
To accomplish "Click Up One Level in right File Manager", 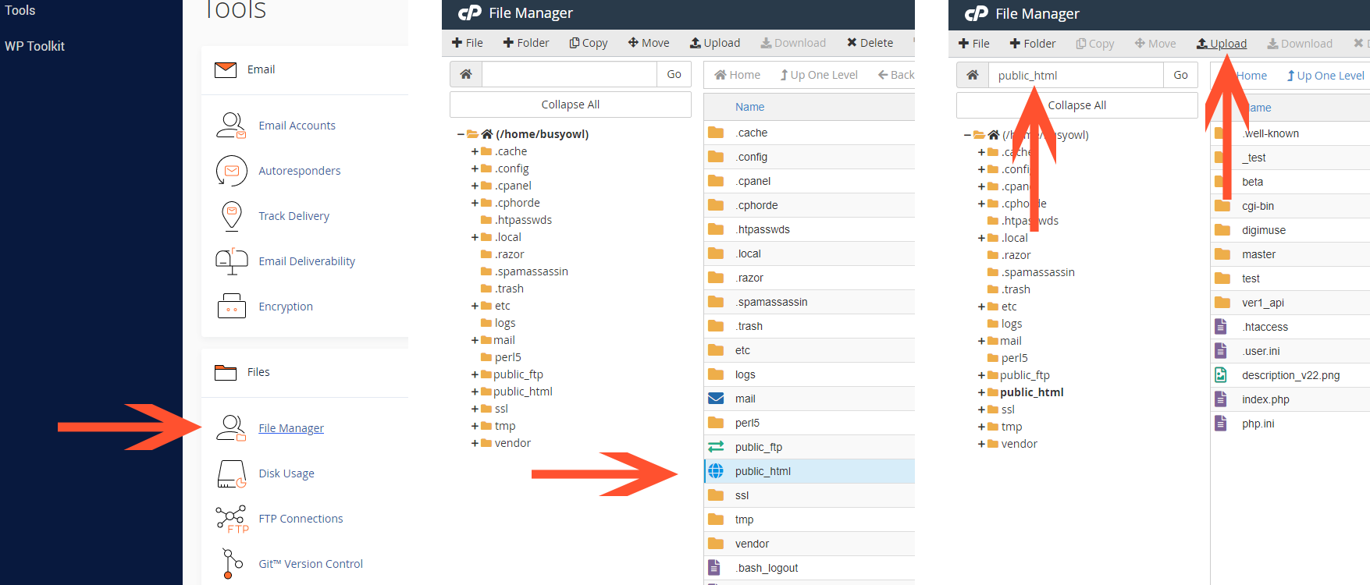I will [1326, 76].
